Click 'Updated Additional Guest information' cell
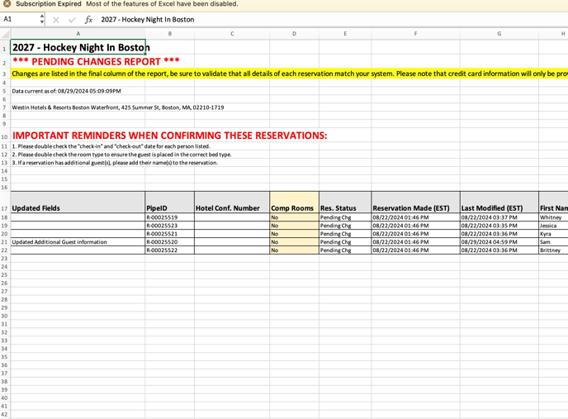 coord(78,242)
